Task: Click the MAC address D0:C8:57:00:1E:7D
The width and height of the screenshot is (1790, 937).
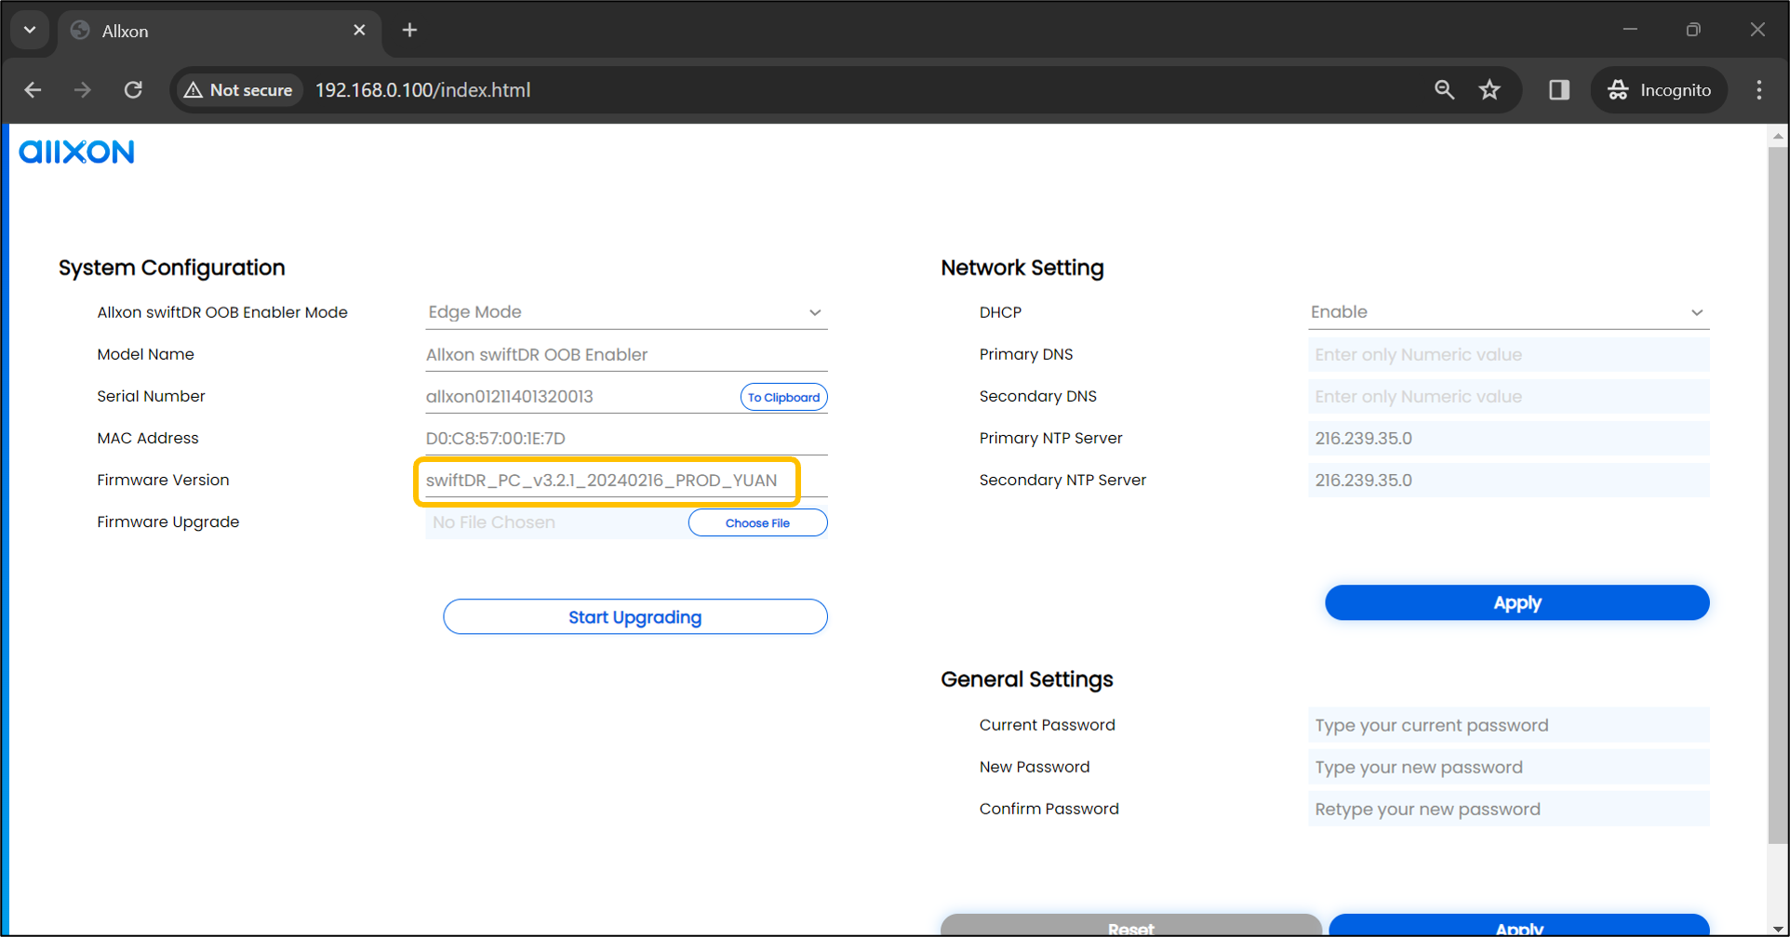Action: [x=495, y=439]
